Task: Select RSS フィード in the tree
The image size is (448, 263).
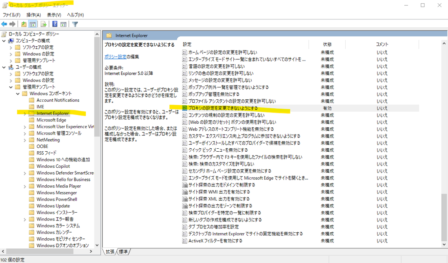Action: 47,153
